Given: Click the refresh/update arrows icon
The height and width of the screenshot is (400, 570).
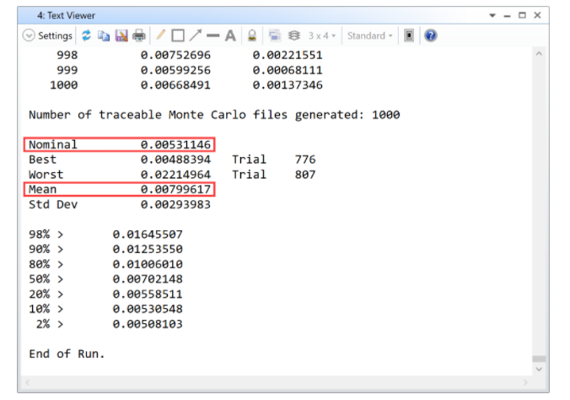Looking at the screenshot, I should [86, 35].
